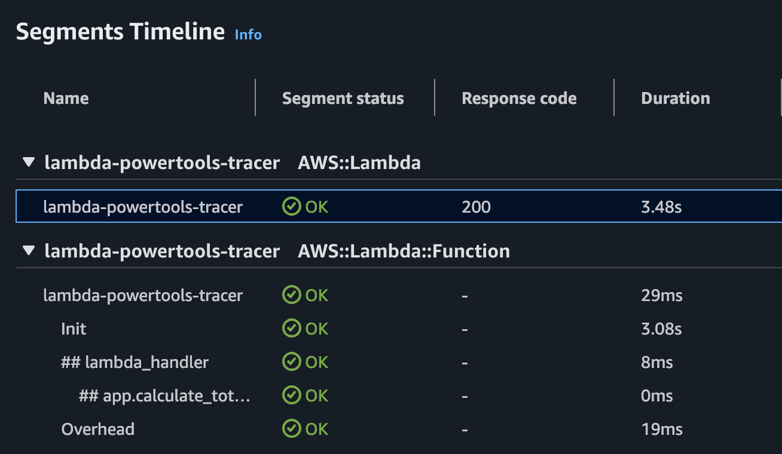782x454 pixels.
Task: Click the OK status icon beside 200 response
Action: [292, 206]
